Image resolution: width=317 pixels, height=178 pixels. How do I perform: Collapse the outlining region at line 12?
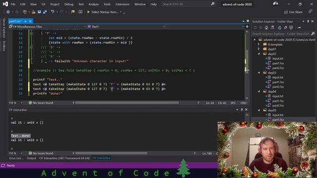[x=31, y=34]
